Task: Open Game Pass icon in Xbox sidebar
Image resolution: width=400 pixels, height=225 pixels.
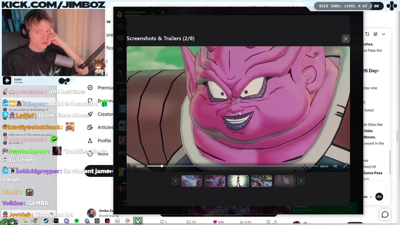Action: click(x=120, y=38)
